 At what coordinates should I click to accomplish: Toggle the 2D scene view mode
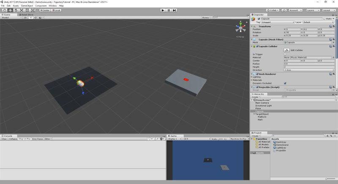point(25,18)
